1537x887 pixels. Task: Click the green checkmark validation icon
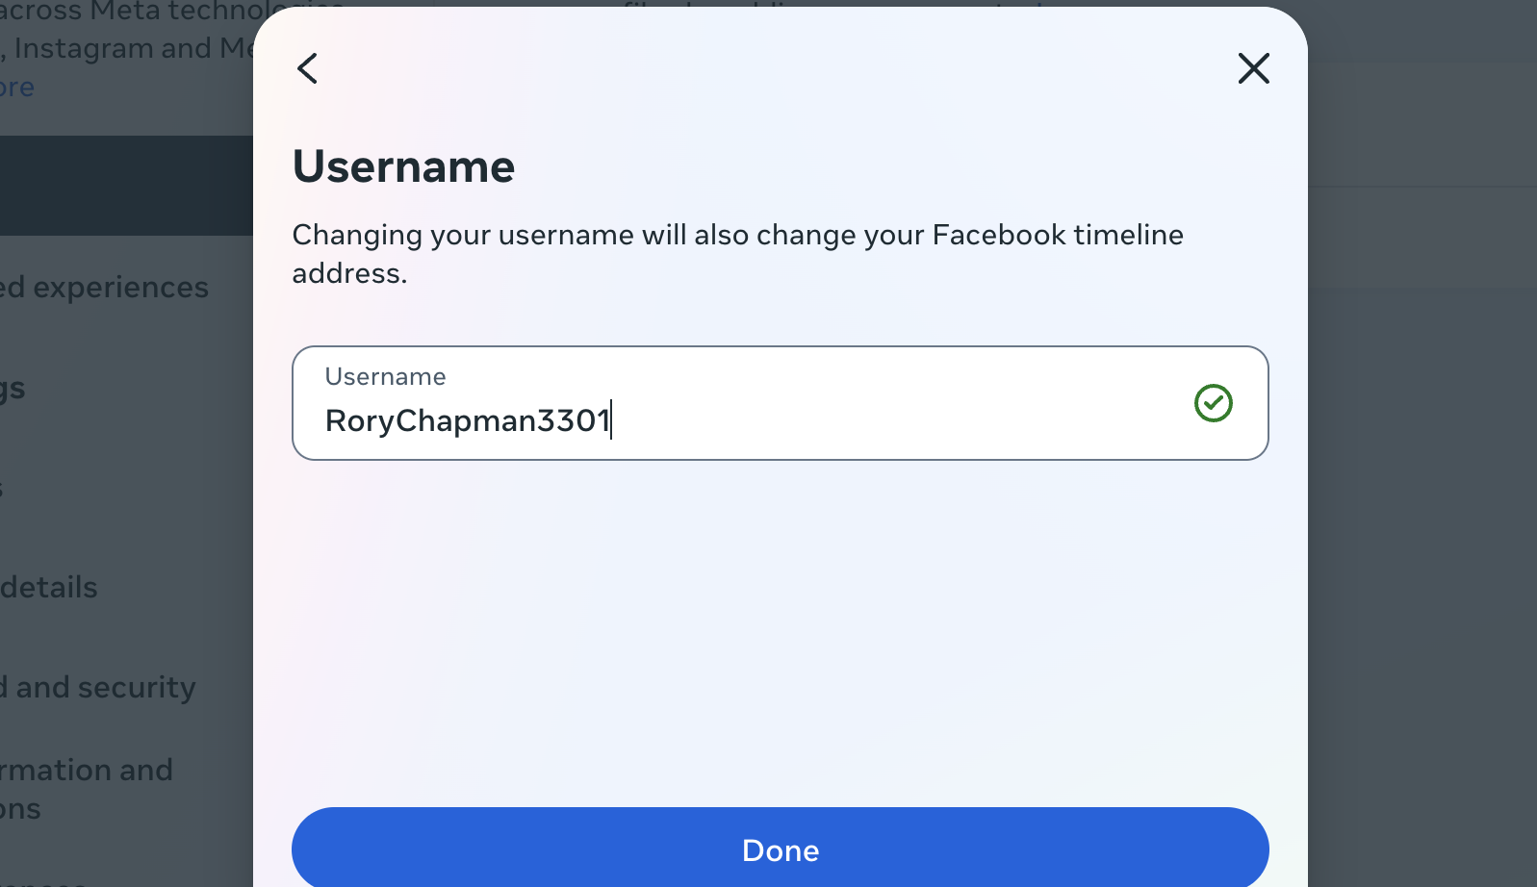(1214, 403)
